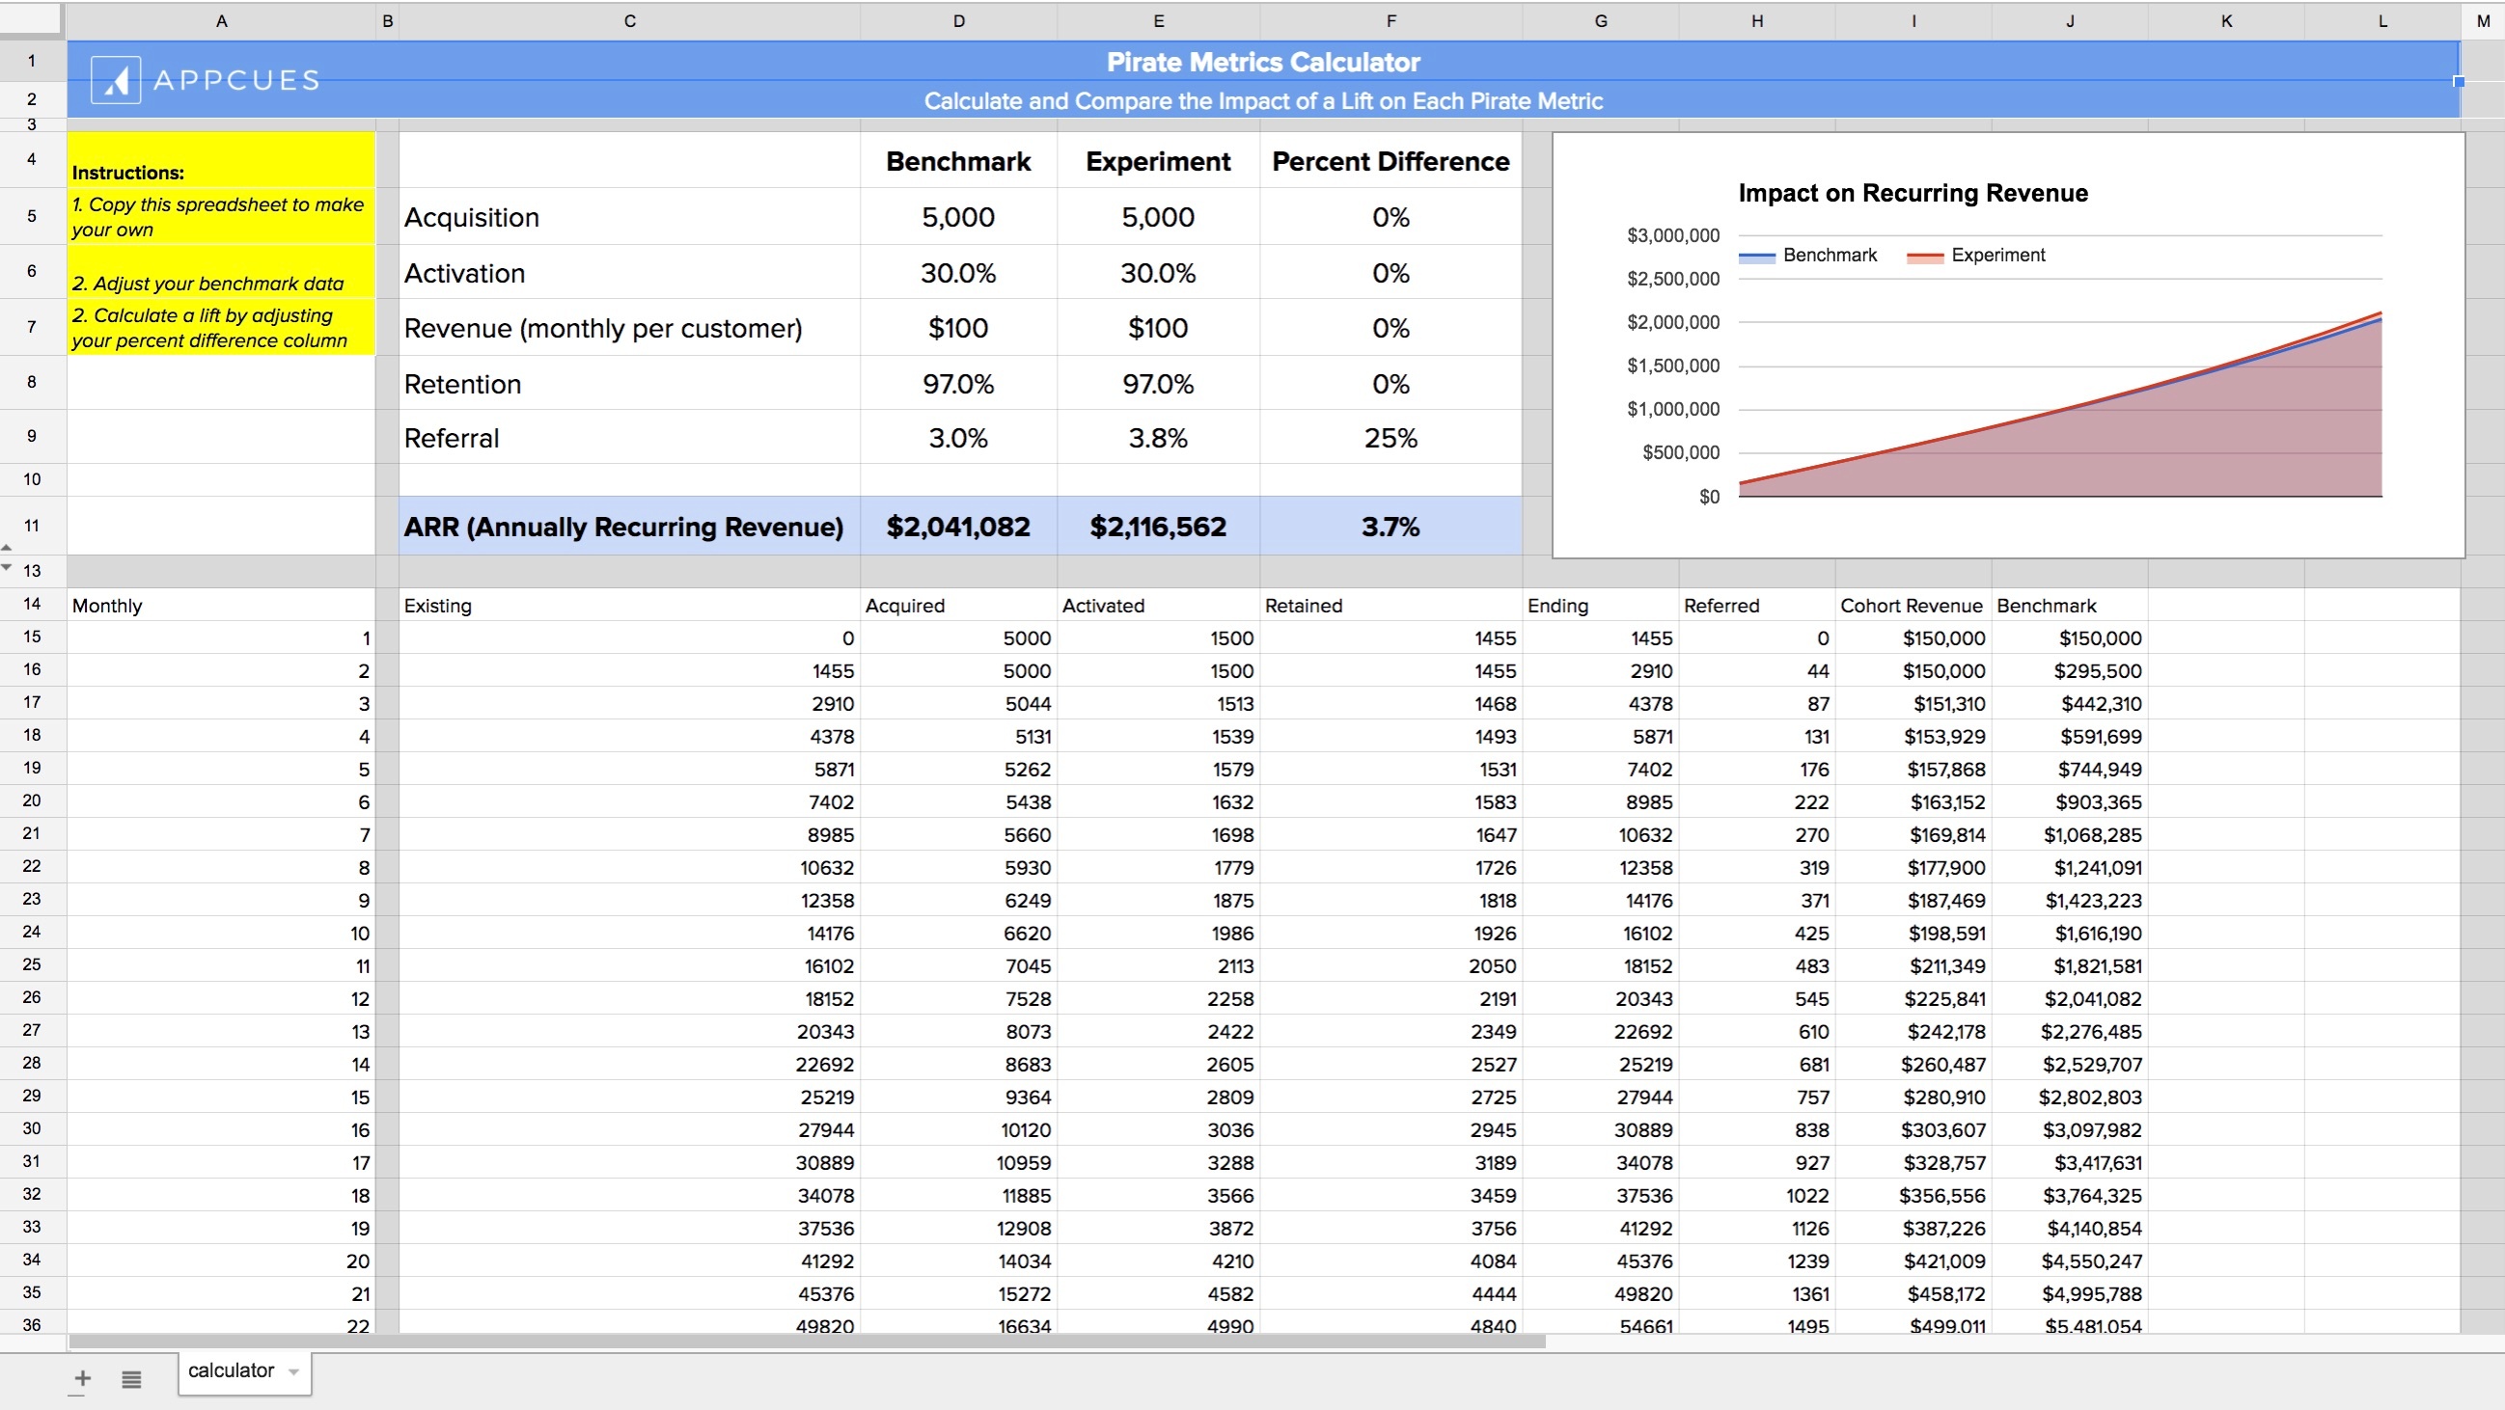Select the Acquired value 7045 in row 25

pyautogui.click(x=959, y=966)
